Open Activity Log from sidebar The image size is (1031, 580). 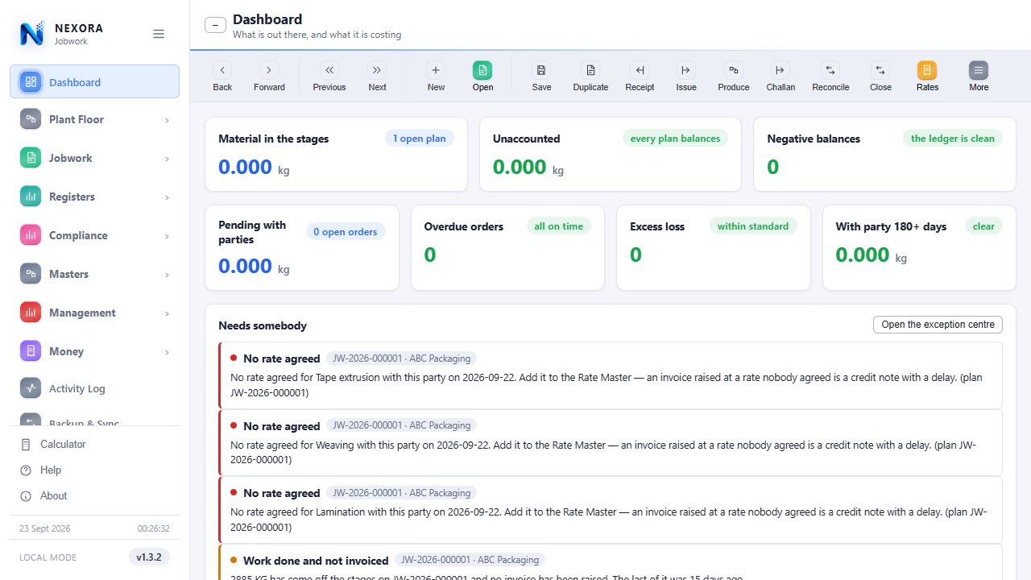(x=94, y=388)
